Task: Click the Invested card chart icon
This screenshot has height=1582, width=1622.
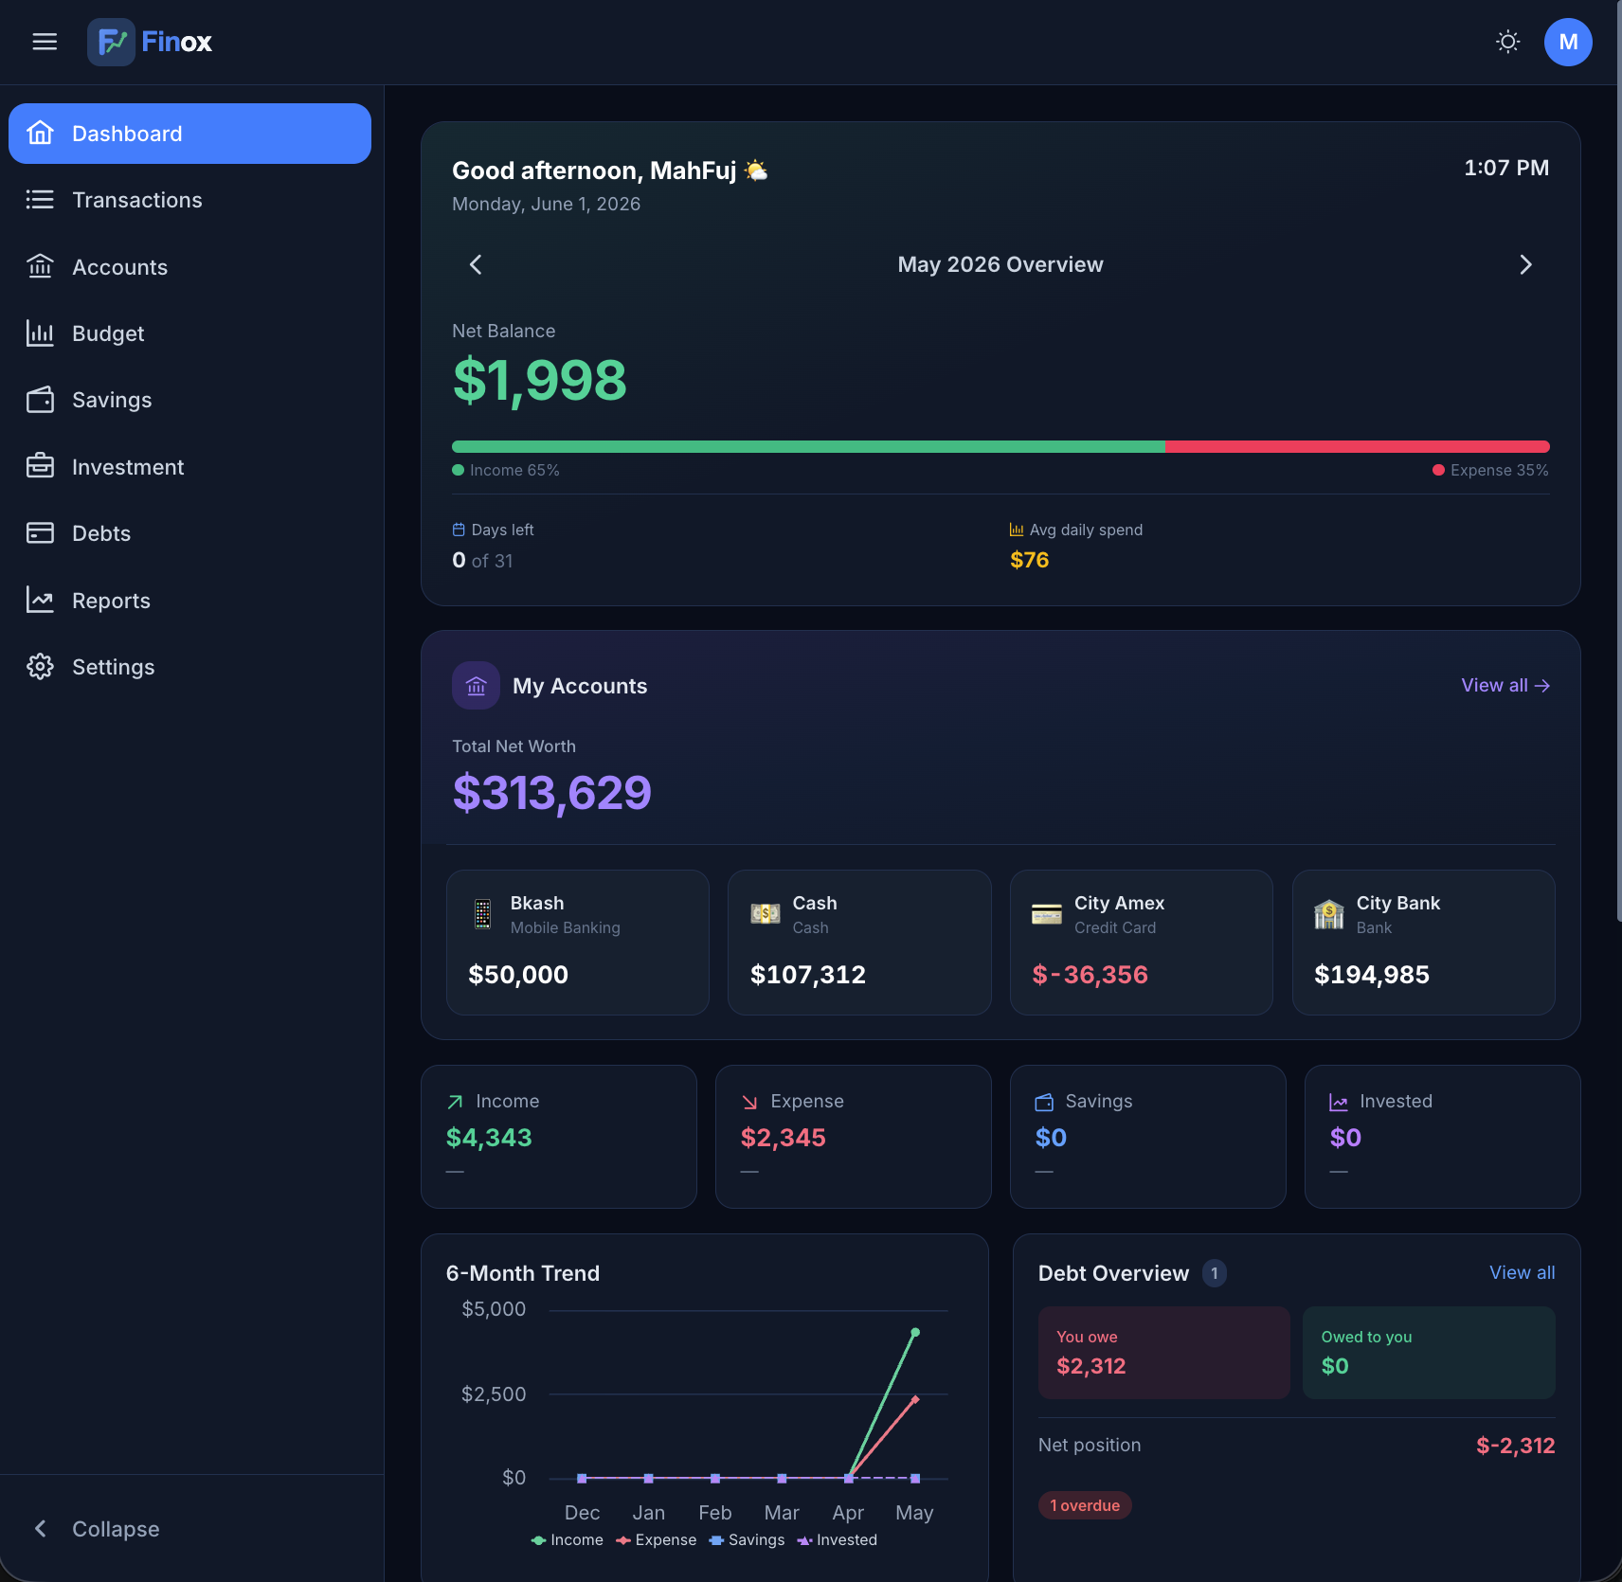Action: click(x=1339, y=1102)
